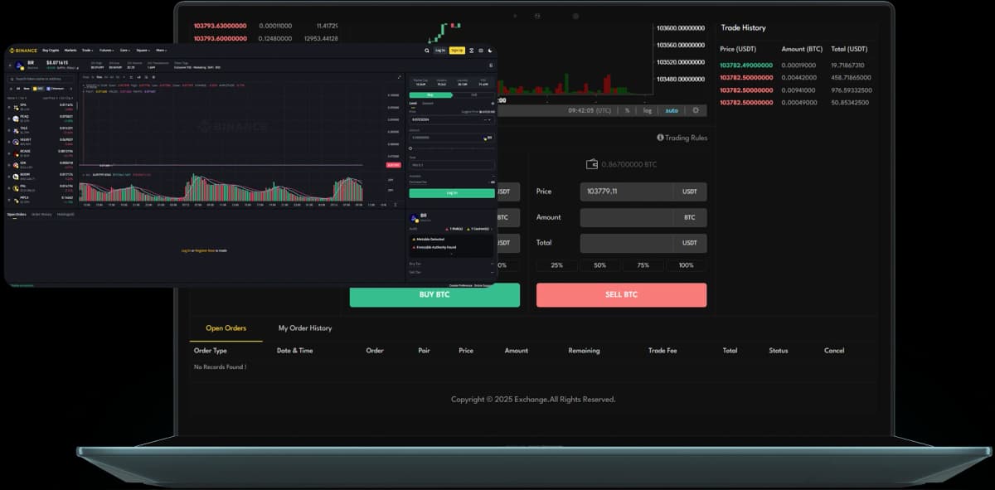Expand the More menu in the navbar
Image resolution: width=995 pixels, height=490 pixels.
coord(161,51)
